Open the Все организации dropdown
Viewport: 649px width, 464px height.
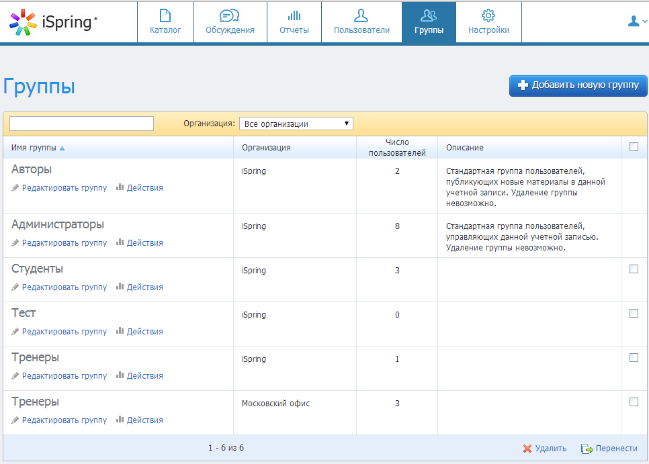click(x=296, y=124)
